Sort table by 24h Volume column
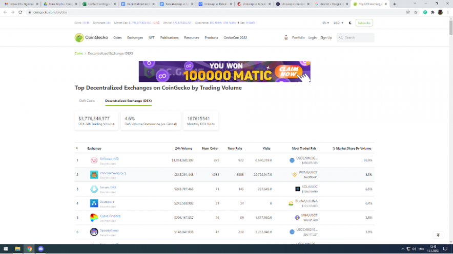453x254 pixels. point(183,148)
